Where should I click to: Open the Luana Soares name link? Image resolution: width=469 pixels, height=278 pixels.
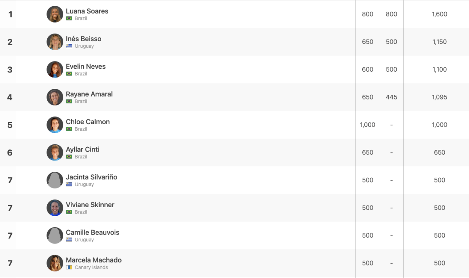click(87, 11)
